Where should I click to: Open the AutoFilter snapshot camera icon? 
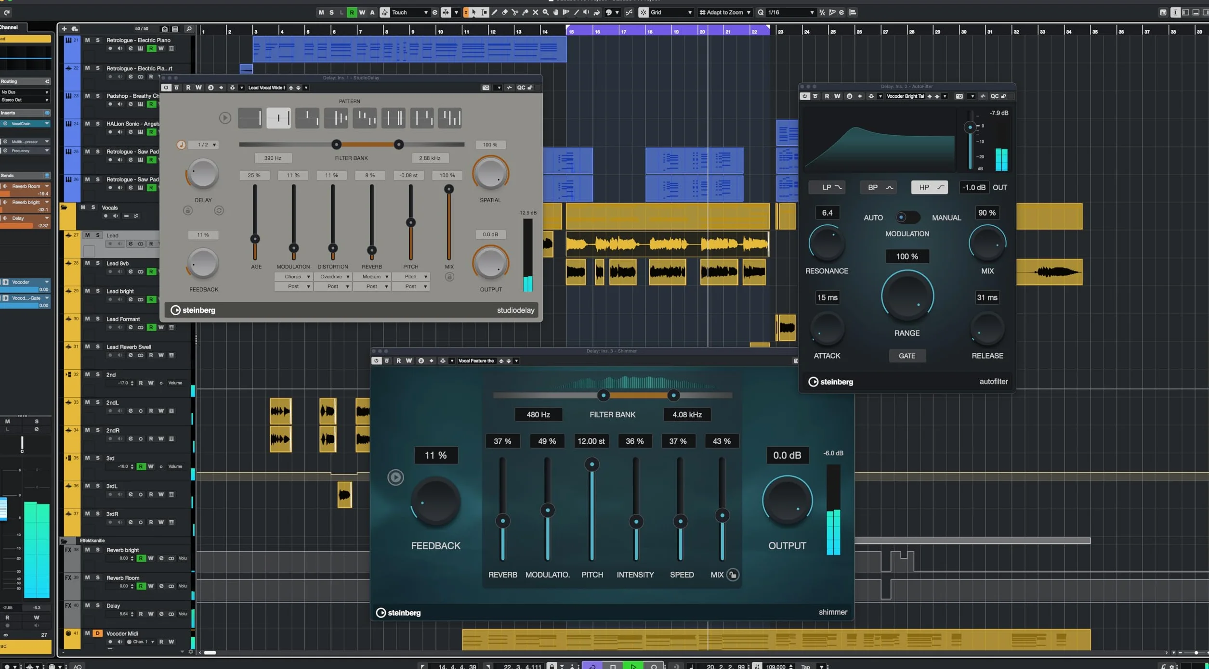click(x=959, y=96)
